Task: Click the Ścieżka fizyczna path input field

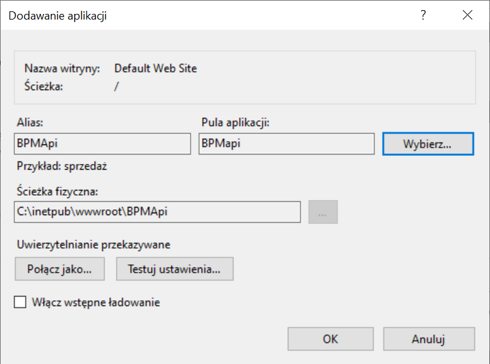Action: [157, 212]
